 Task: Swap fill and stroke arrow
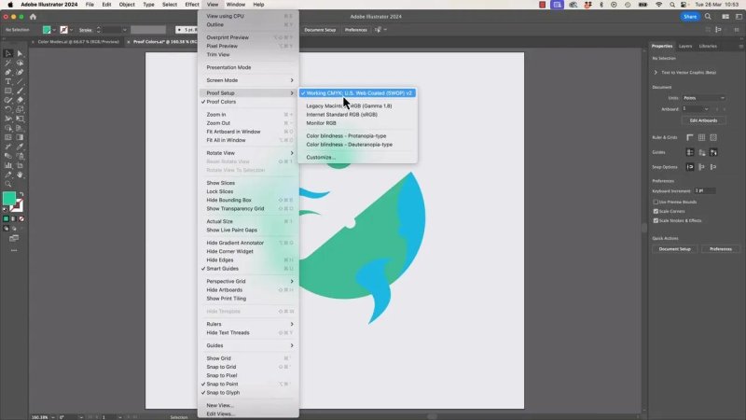click(21, 194)
